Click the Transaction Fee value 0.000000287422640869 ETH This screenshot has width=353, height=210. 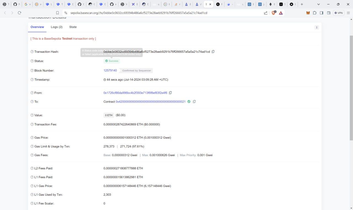tap(123, 125)
